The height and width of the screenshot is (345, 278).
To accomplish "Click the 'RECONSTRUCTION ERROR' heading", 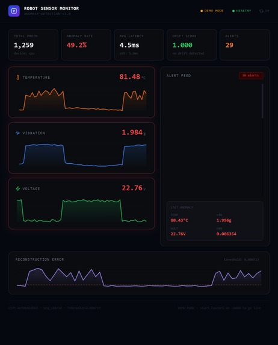I will 40,260.
